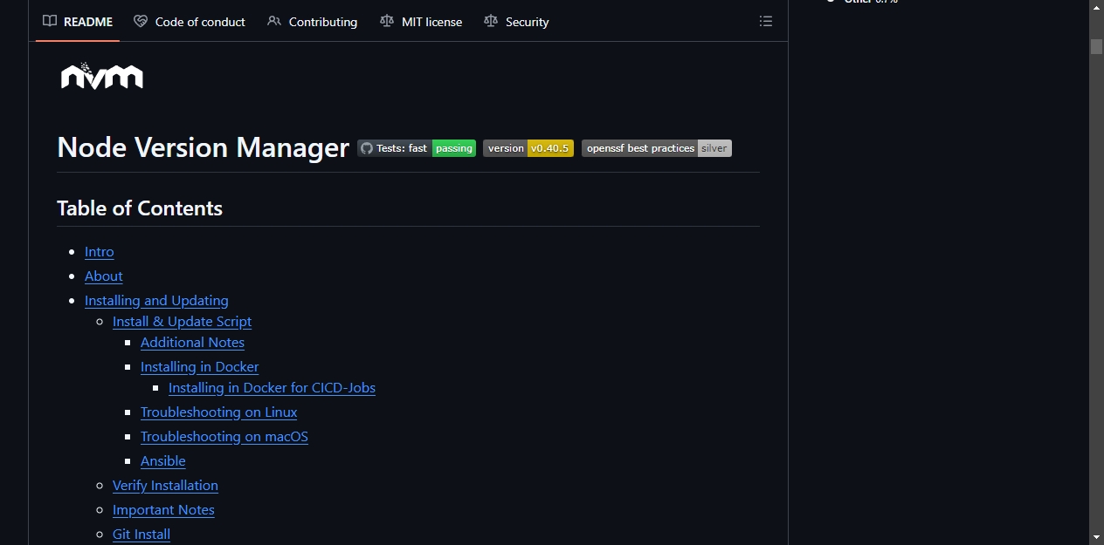Open the README outline list icon
The image size is (1104, 545).
tap(766, 22)
